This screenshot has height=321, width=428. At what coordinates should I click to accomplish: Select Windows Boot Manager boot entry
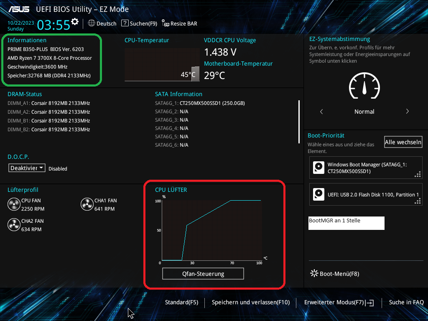coord(366,168)
